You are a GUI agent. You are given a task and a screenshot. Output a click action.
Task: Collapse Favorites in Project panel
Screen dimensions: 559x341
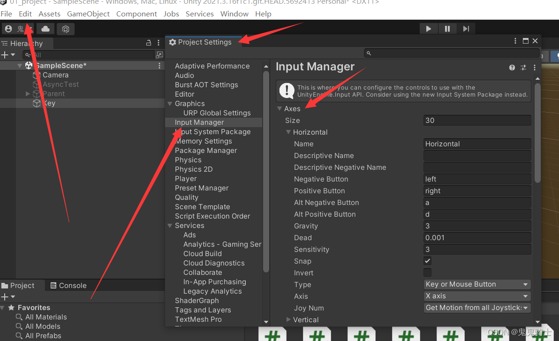click(3, 308)
